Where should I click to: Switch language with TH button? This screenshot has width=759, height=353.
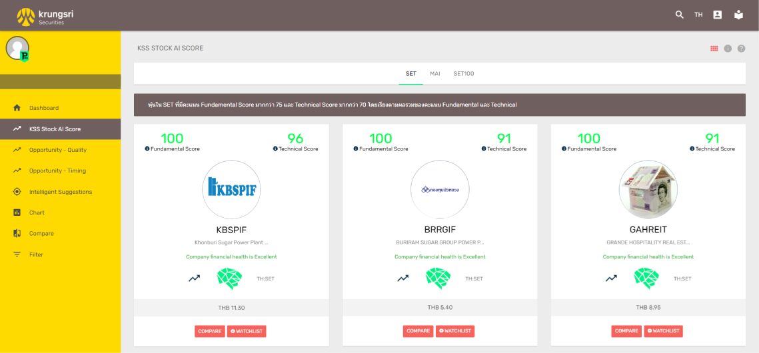coord(698,15)
